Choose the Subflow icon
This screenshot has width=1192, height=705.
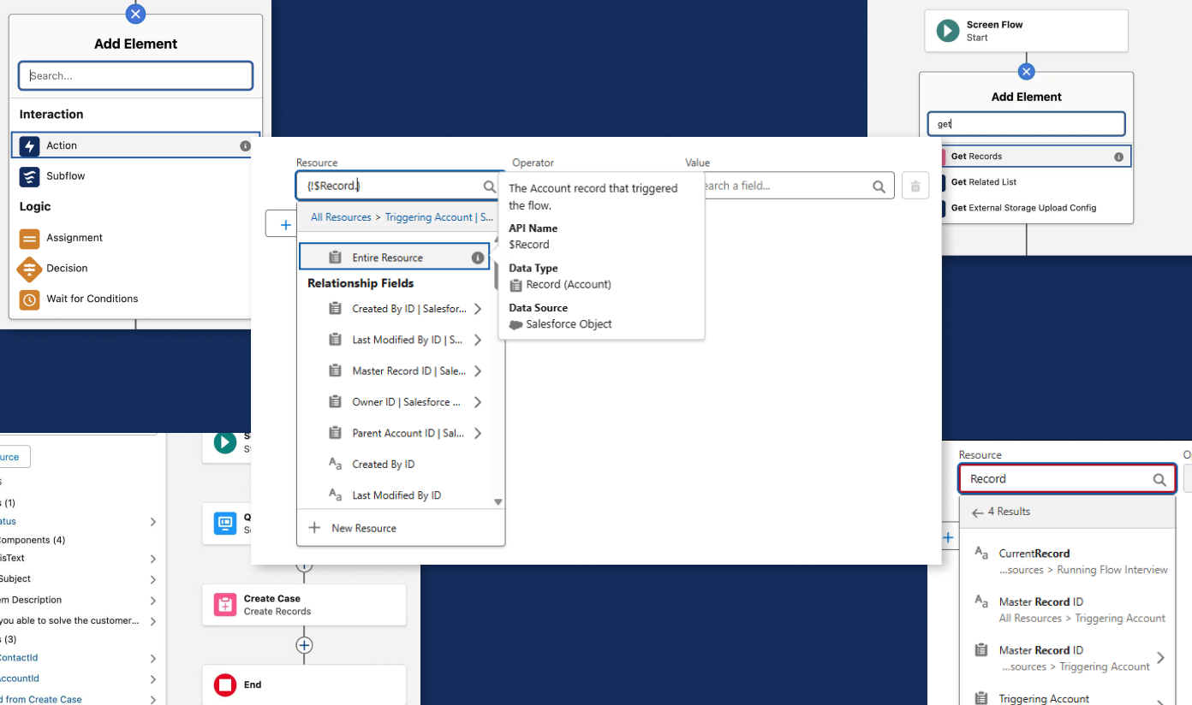(x=29, y=176)
